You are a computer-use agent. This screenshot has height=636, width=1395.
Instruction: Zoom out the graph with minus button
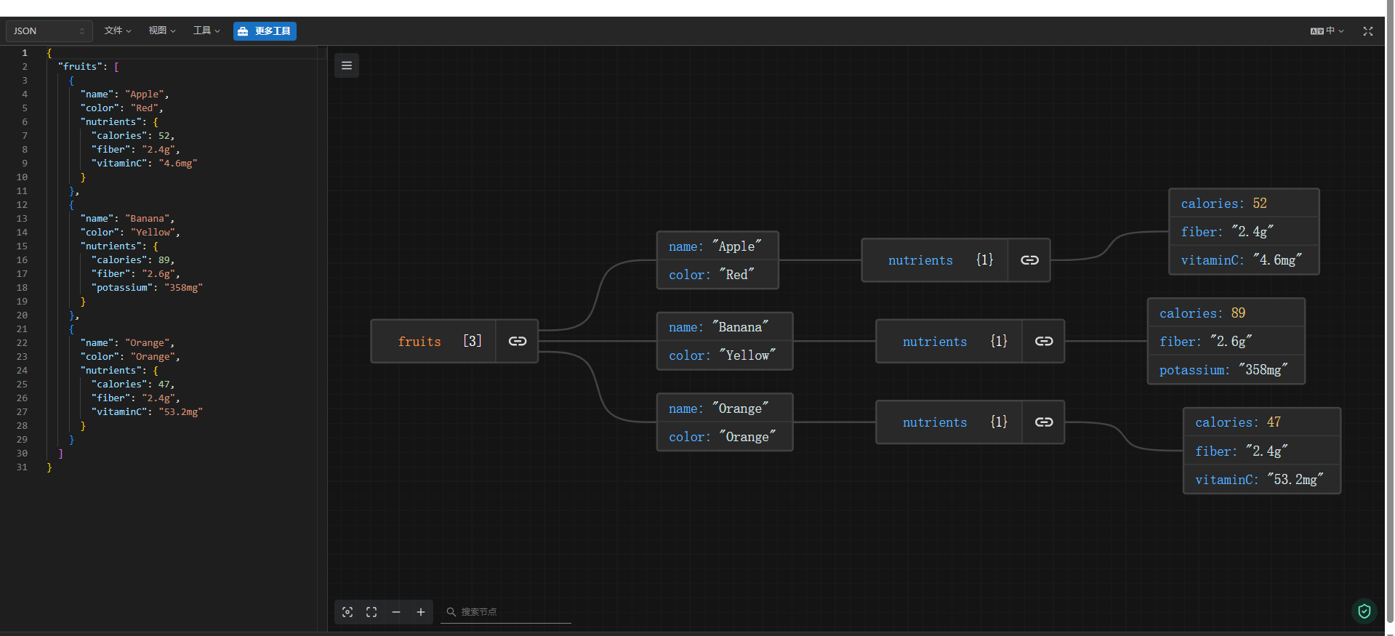[x=396, y=612]
